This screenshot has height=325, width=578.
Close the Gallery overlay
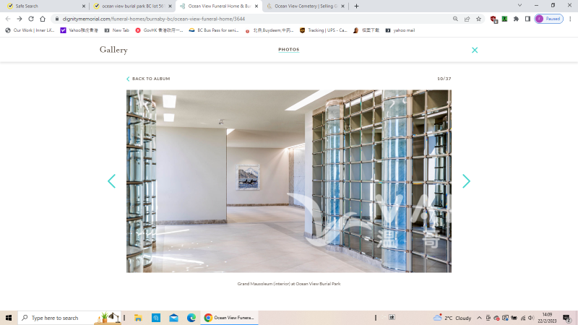(x=475, y=50)
